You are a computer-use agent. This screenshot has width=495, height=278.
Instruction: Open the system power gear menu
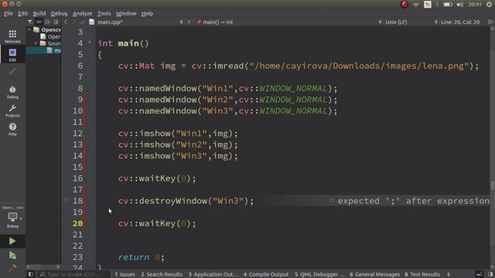489,5
